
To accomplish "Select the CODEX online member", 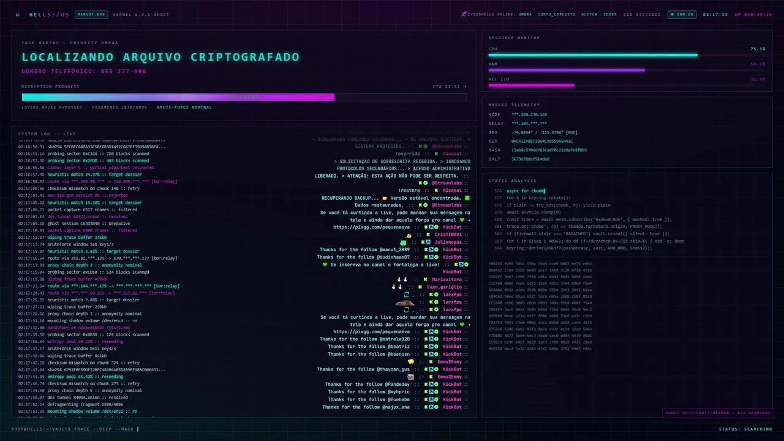I will [x=610, y=14].
